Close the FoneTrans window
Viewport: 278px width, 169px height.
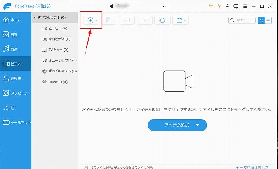(270, 7)
